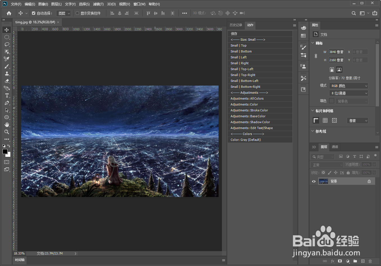The height and width of the screenshot is (266, 381).
Task: Select action Color: Gray (Default)
Action: [260, 140]
